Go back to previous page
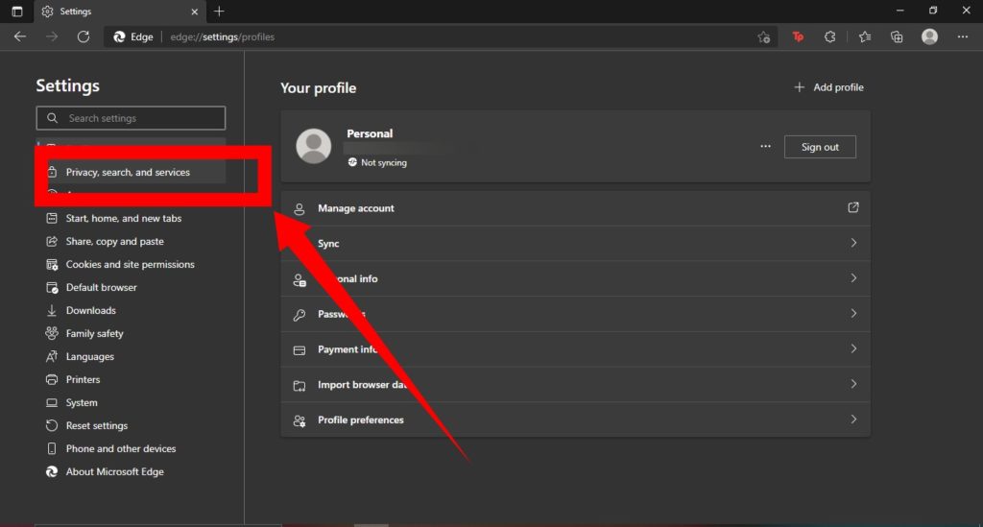Viewport: 983px width, 527px height. (20, 37)
